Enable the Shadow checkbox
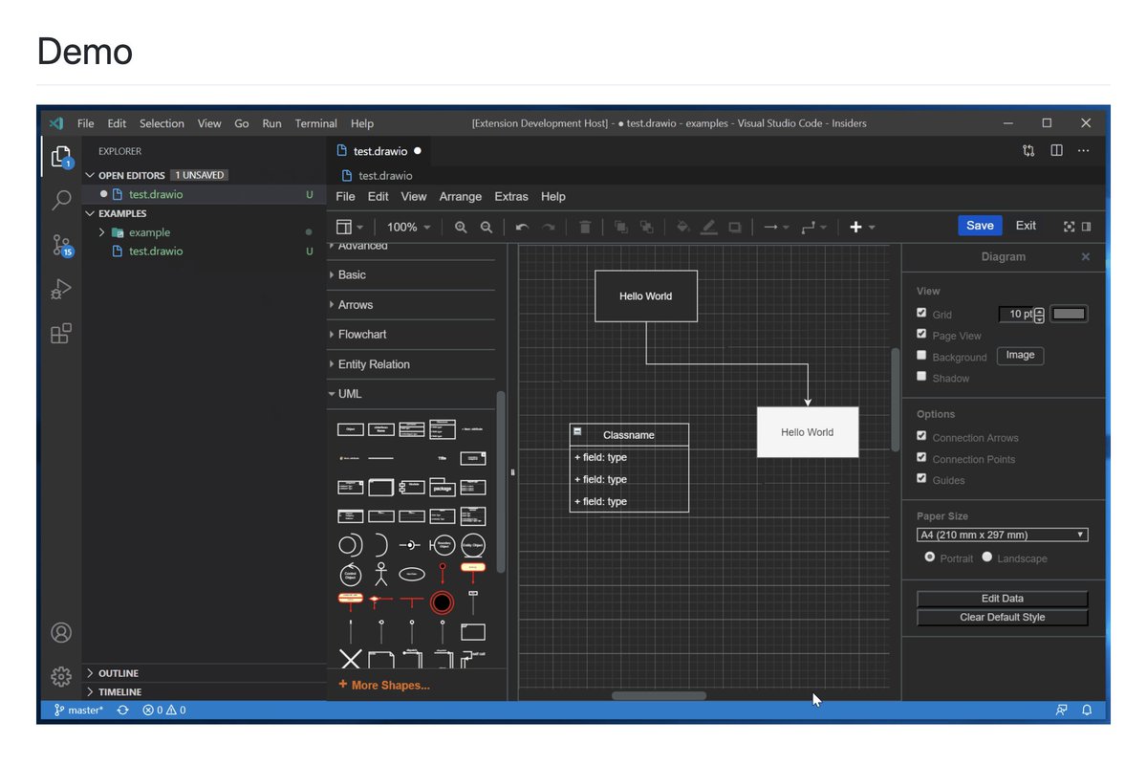 pos(921,376)
